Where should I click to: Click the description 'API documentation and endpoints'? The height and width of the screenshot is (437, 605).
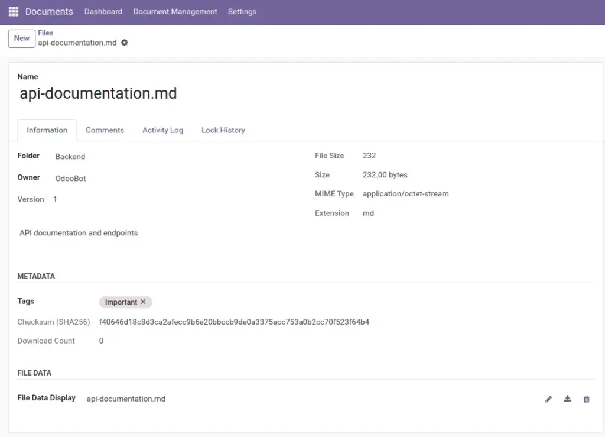coord(79,233)
